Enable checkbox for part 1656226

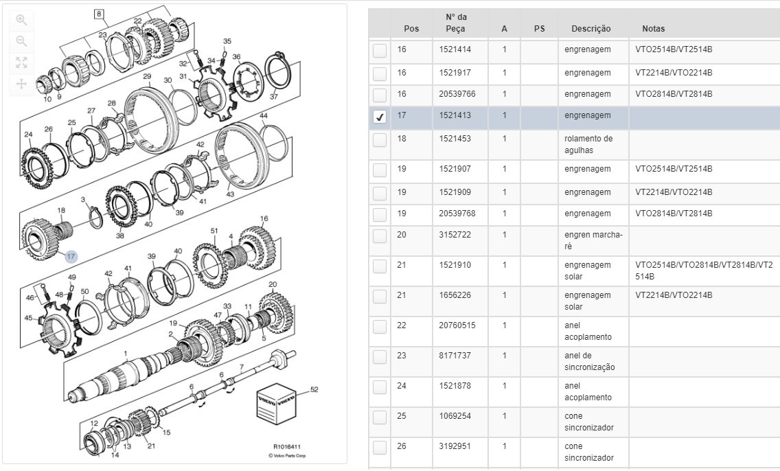point(380,296)
